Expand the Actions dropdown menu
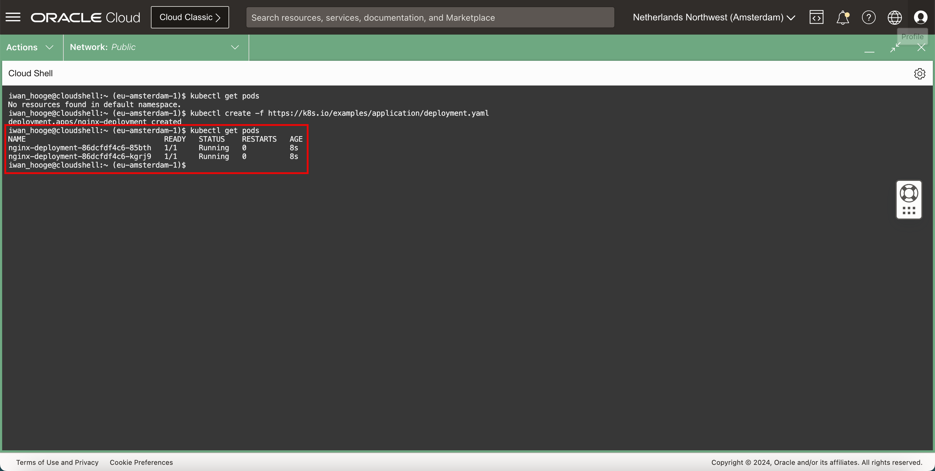 click(x=30, y=47)
